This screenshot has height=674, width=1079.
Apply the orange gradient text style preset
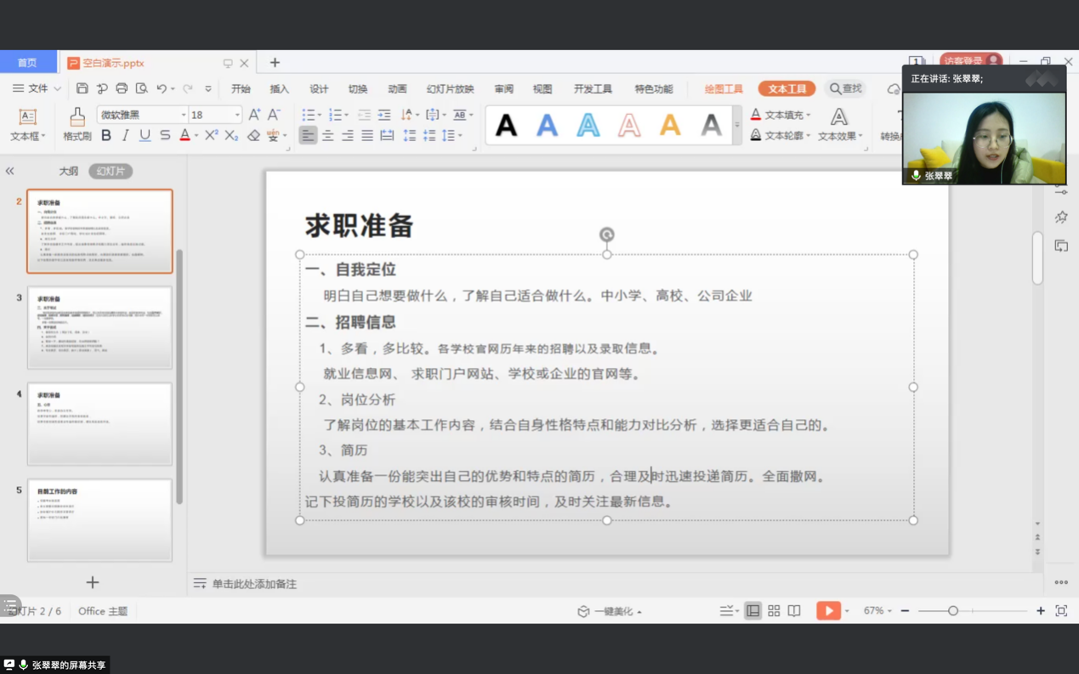(x=670, y=126)
